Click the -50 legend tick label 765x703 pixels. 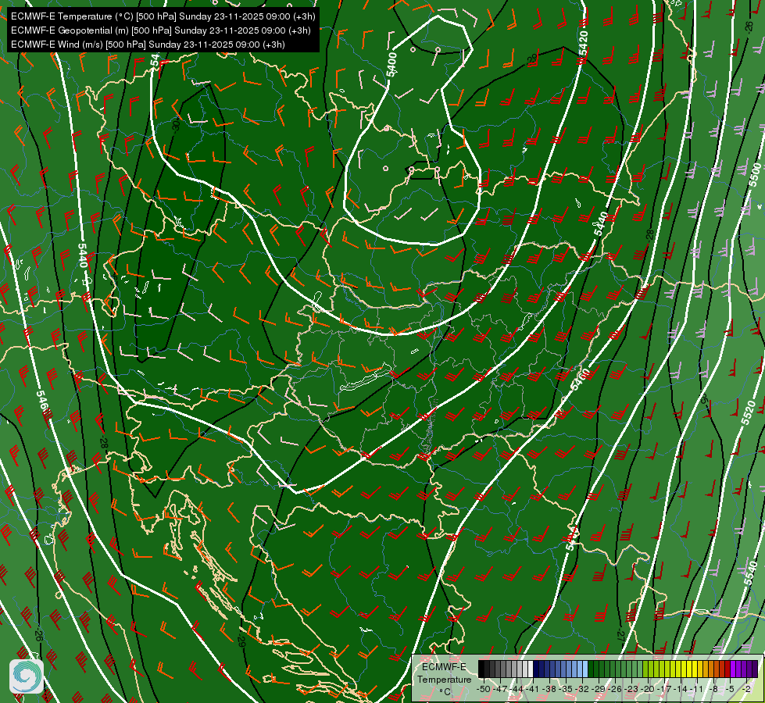pos(484,689)
